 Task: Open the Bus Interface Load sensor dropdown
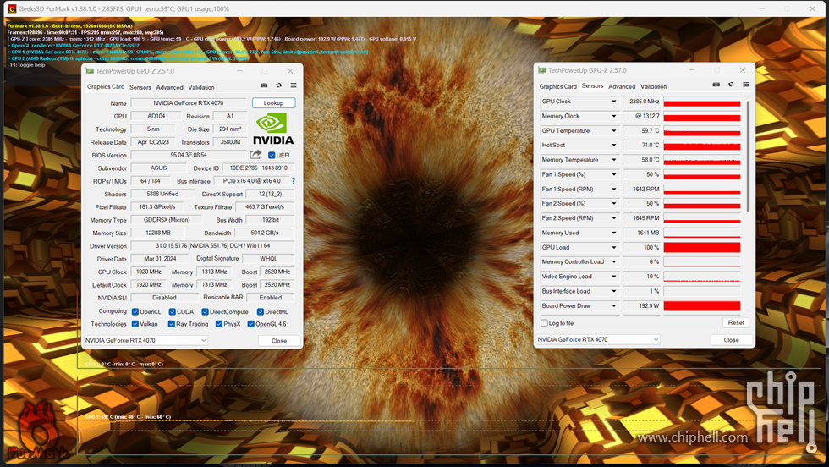pos(614,291)
